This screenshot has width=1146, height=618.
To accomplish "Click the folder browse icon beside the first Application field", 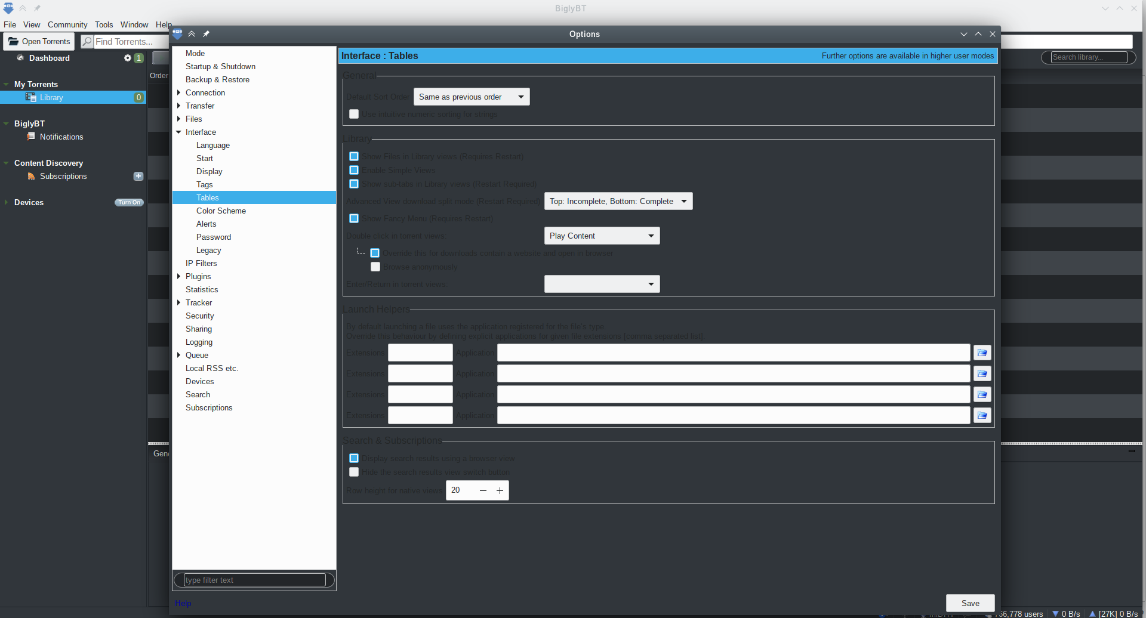I will (x=982, y=353).
